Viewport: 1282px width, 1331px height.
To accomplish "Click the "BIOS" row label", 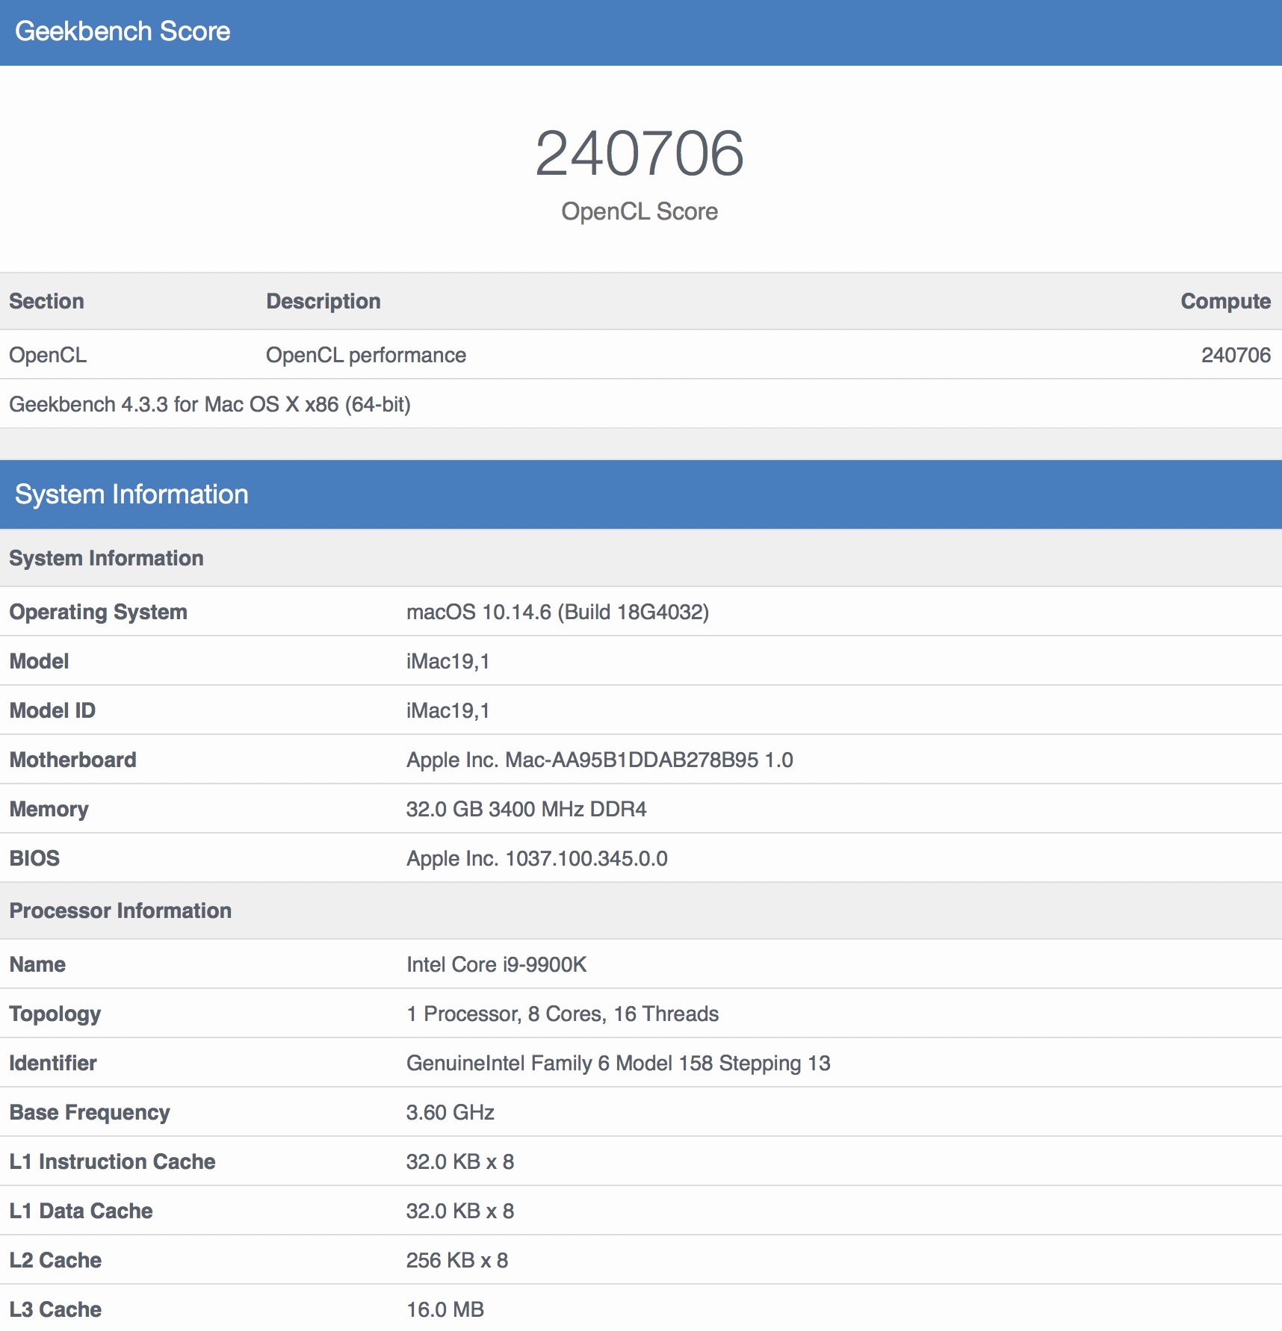I will coord(34,858).
